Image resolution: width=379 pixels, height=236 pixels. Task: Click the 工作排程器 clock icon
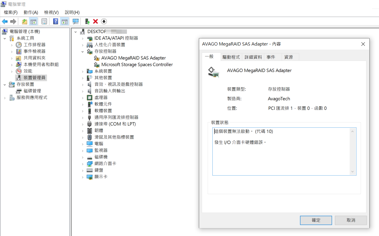(19, 45)
